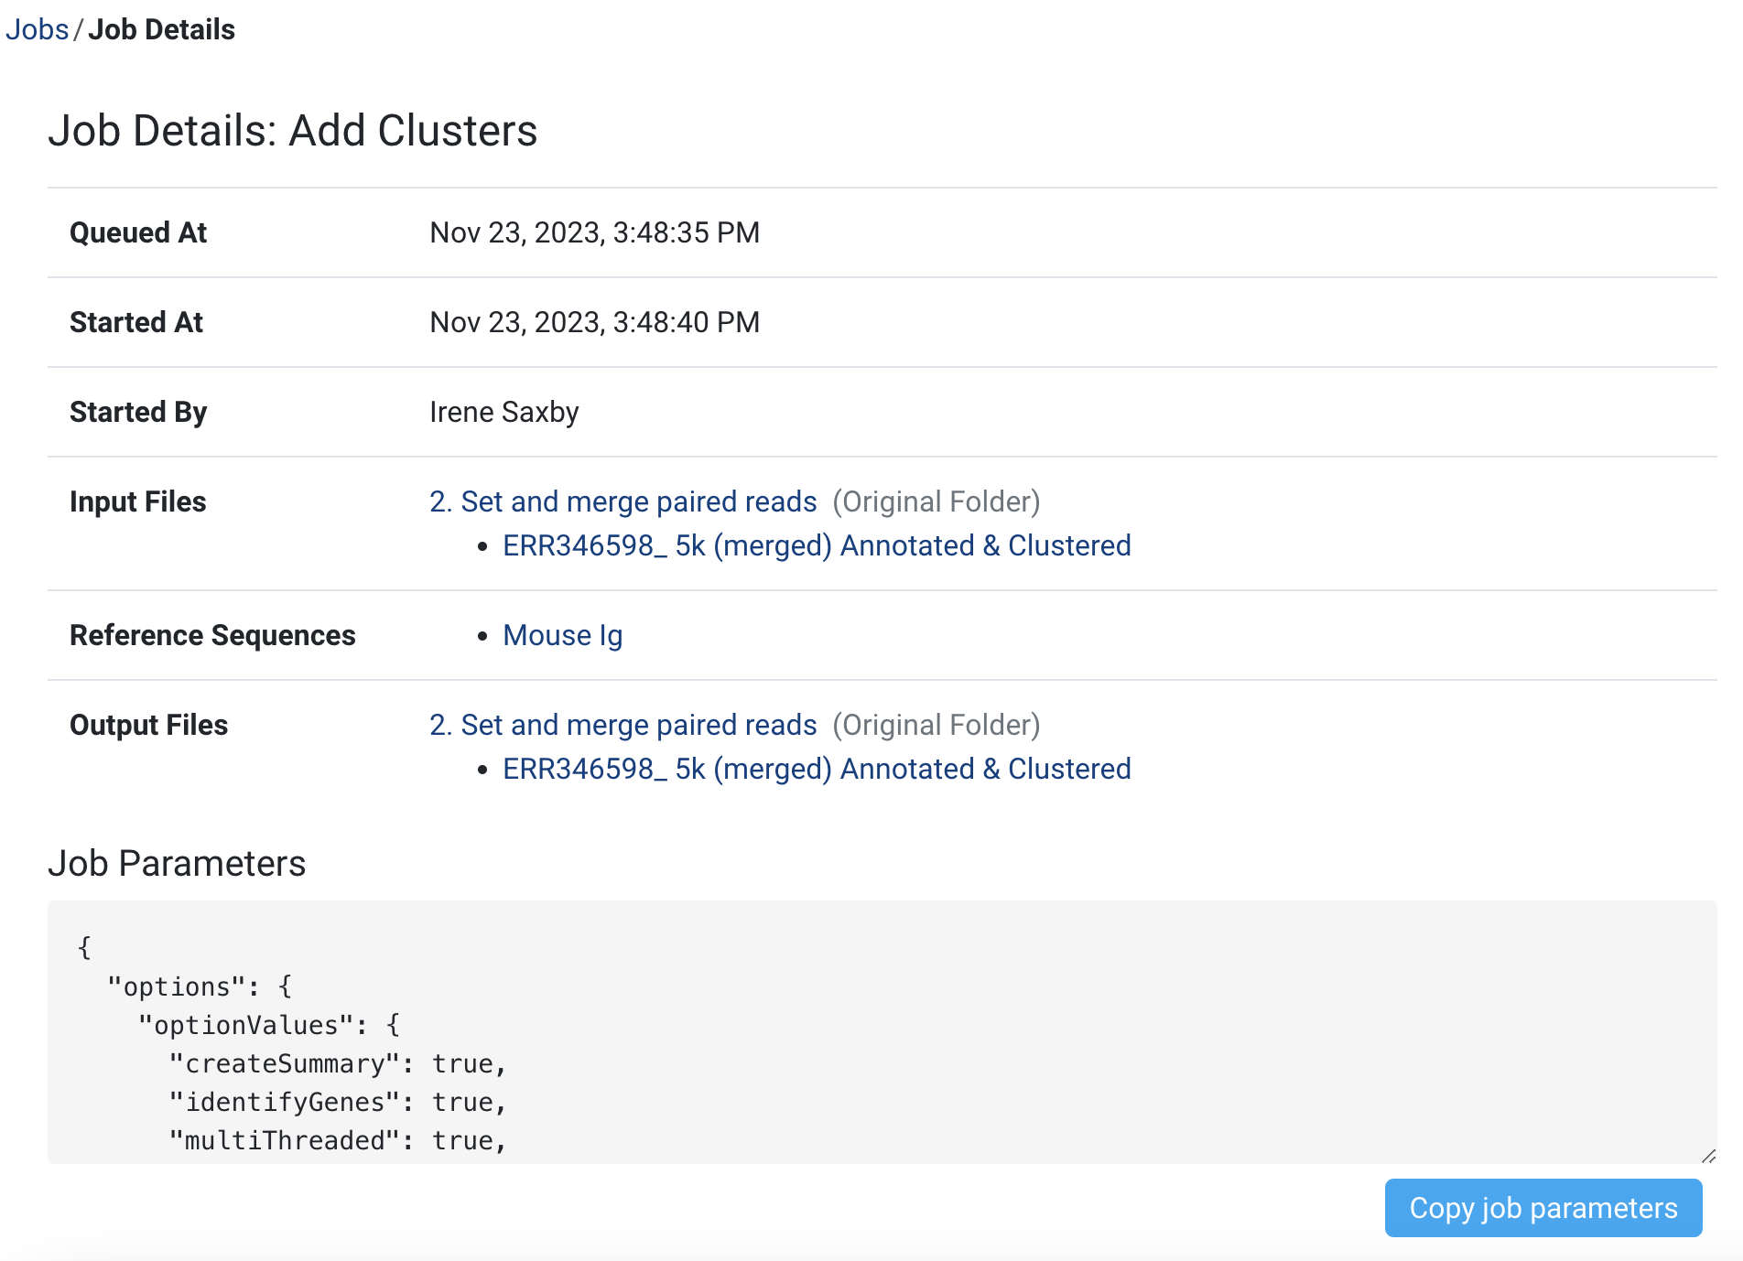Click the "createSummary" line in the JSON
1743x1261 pixels.
click(x=337, y=1063)
